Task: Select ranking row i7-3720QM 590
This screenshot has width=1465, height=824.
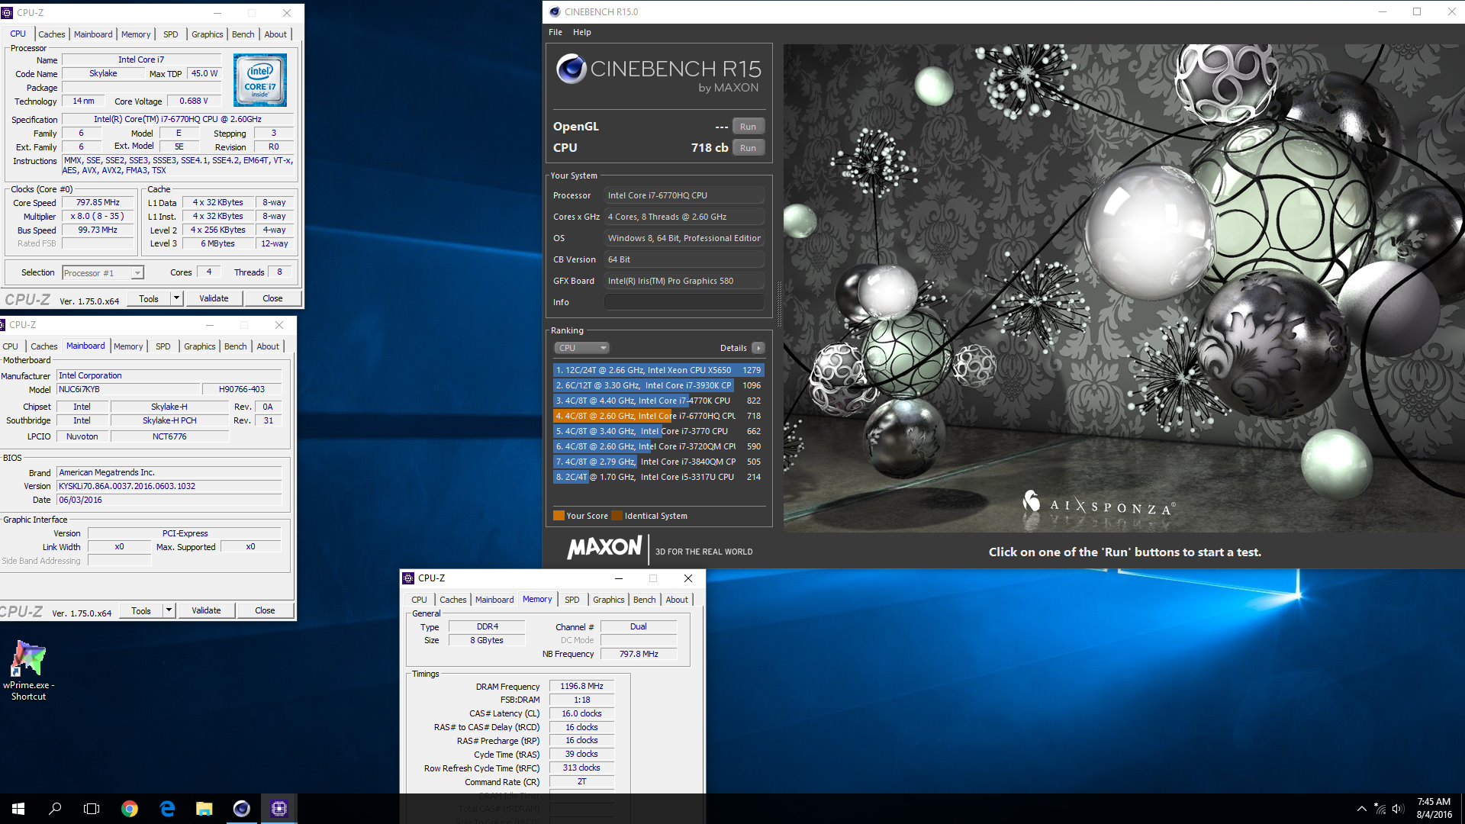Action: 658,446
